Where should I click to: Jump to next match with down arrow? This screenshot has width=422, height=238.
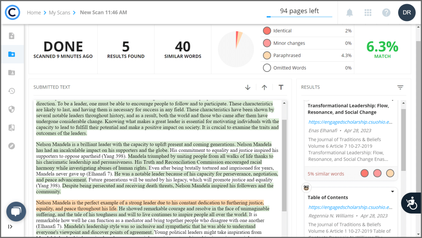click(x=248, y=87)
